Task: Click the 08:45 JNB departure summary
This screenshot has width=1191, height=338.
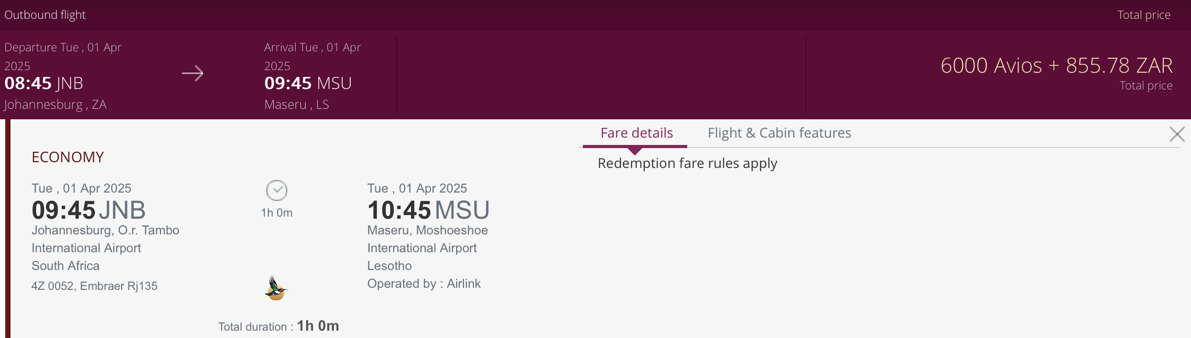Action: (x=44, y=83)
